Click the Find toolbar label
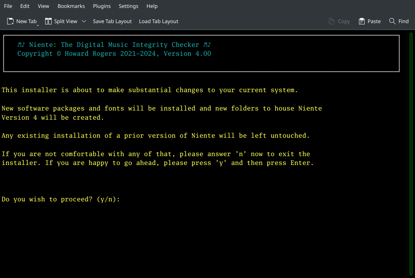The height and width of the screenshot is (278, 415). (403, 21)
